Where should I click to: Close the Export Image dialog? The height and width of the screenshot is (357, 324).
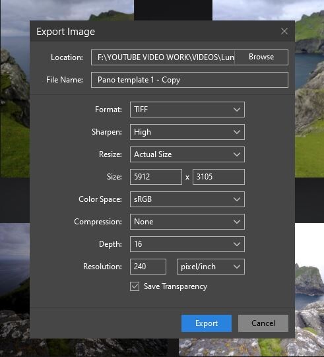(x=284, y=31)
